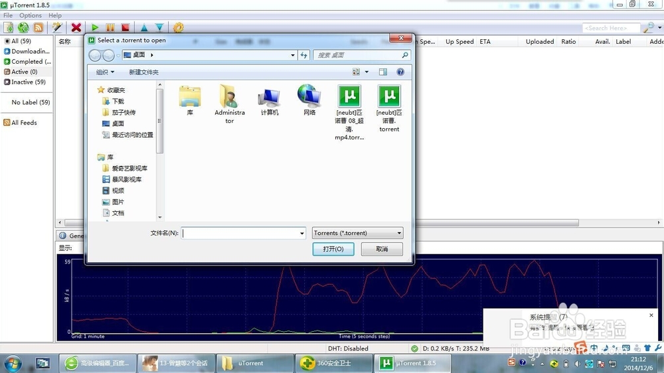Viewport: 664px width, 373px height.
Task: Click the Create New Torrent wand icon
Action: [x=57, y=27]
